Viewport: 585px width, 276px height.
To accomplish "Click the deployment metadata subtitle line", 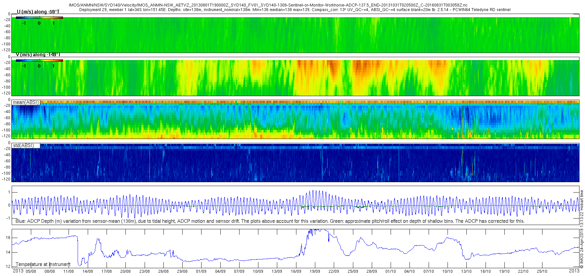I will [295, 10].
